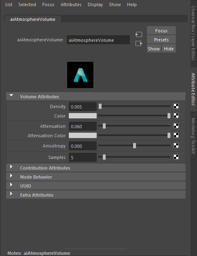Click the Color map connection checker icon
The width and height of the screenshot is (197, 256).
(176, 116)
